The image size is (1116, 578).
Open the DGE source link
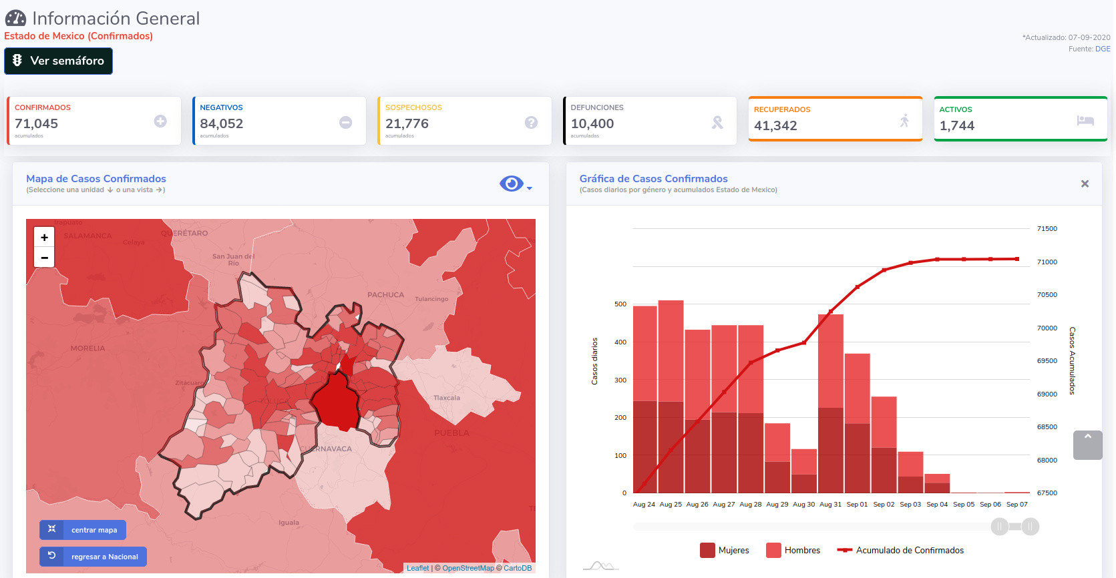click(1103, 49)
